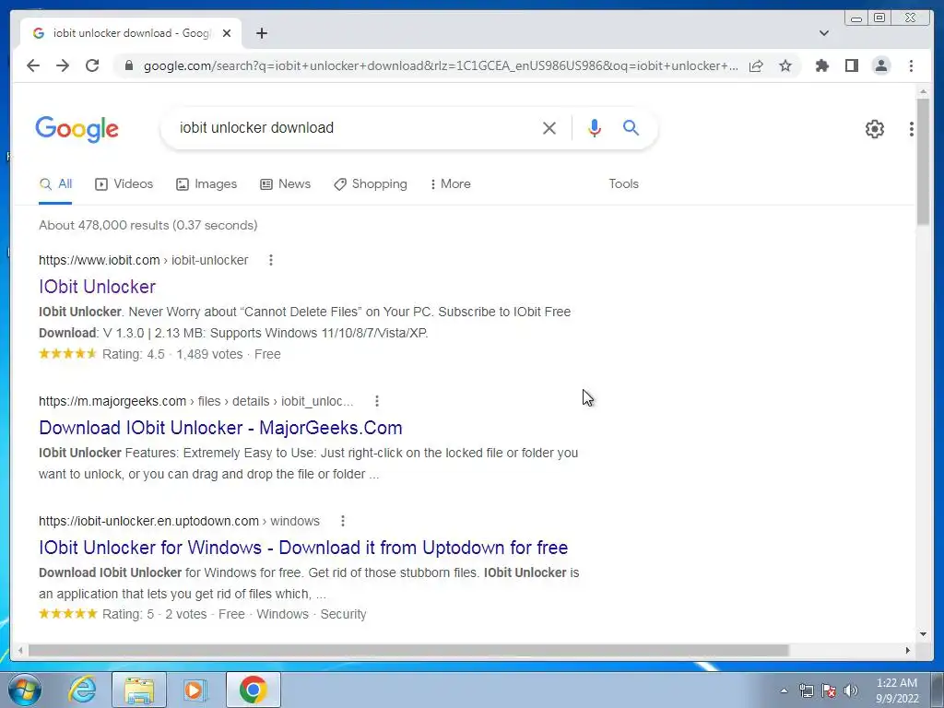
Task: Switch to the News results tab
Action: click(x=286, y=184)
